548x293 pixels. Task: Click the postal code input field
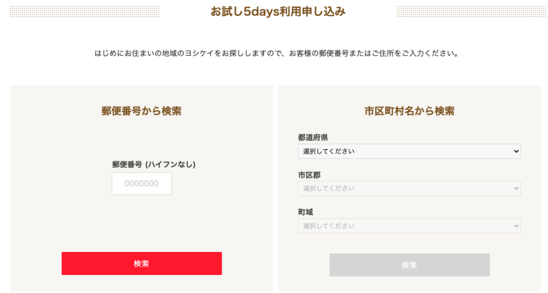[142, 183]
